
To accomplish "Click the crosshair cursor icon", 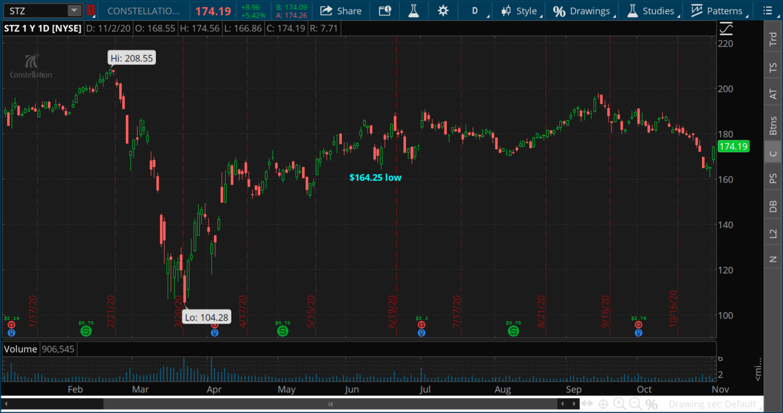I will pyautogui.click(x=603, y=405).
